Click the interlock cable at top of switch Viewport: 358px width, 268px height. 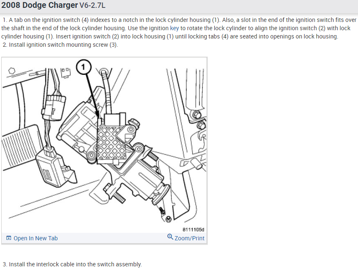(x=106, y=92)
